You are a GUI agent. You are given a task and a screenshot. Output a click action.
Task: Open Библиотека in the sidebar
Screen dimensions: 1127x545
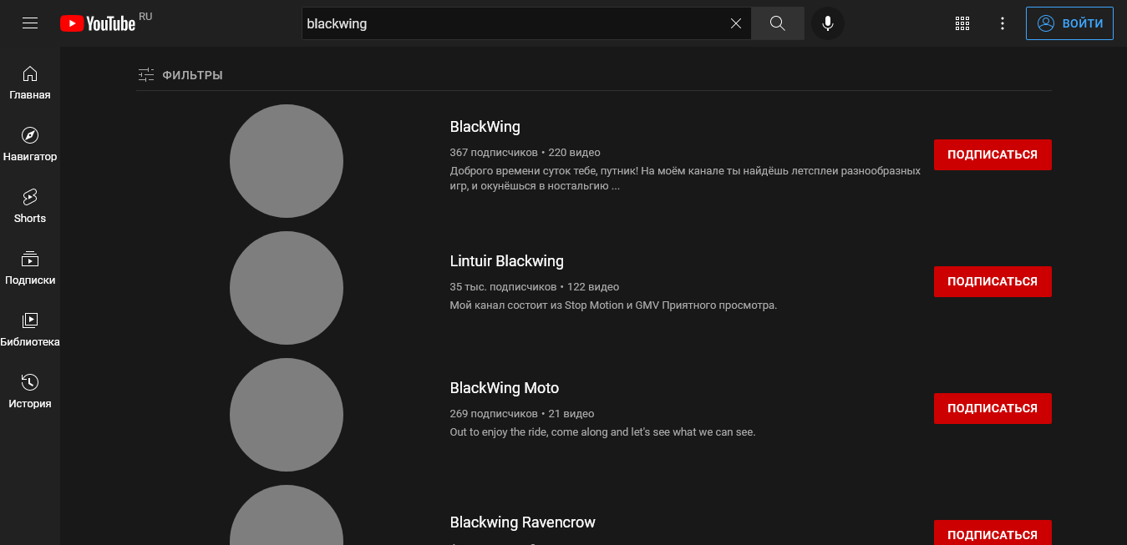30,330
